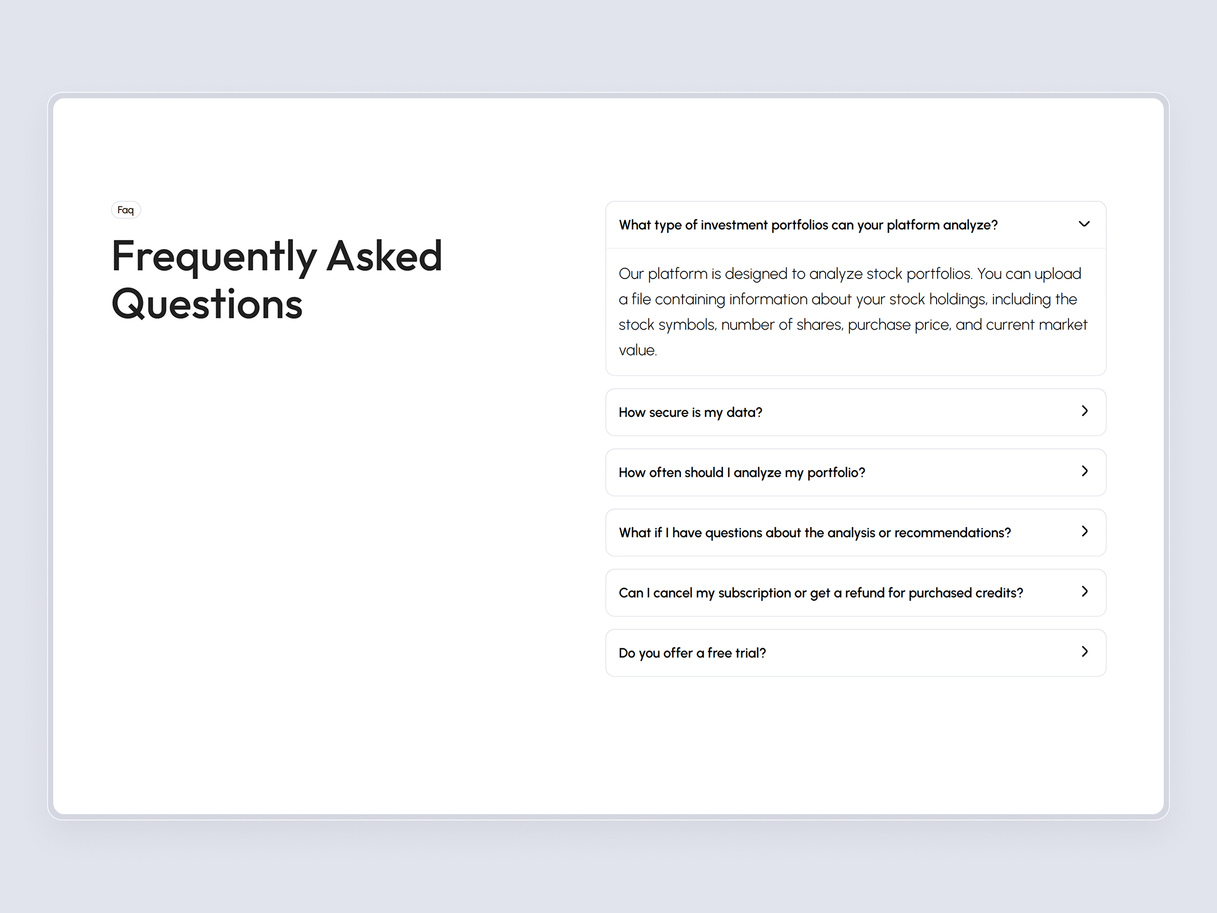
Task: Click the stock portfolios answer paragraph
Action: coord(852,311)
